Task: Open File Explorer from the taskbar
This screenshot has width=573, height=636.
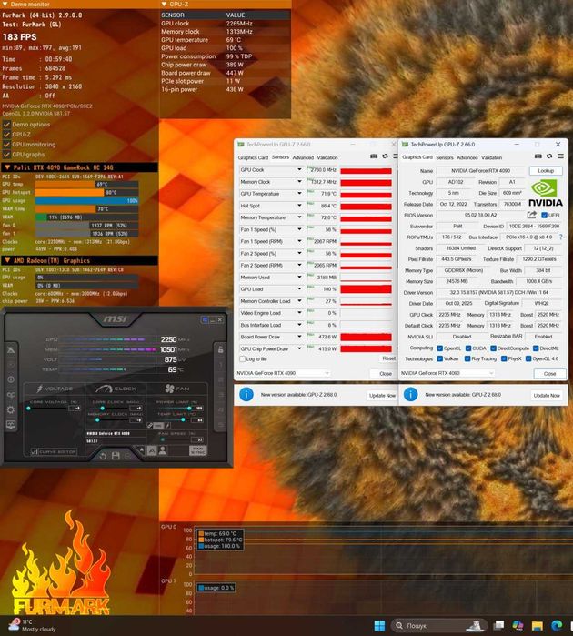Action: coord(538,626)
